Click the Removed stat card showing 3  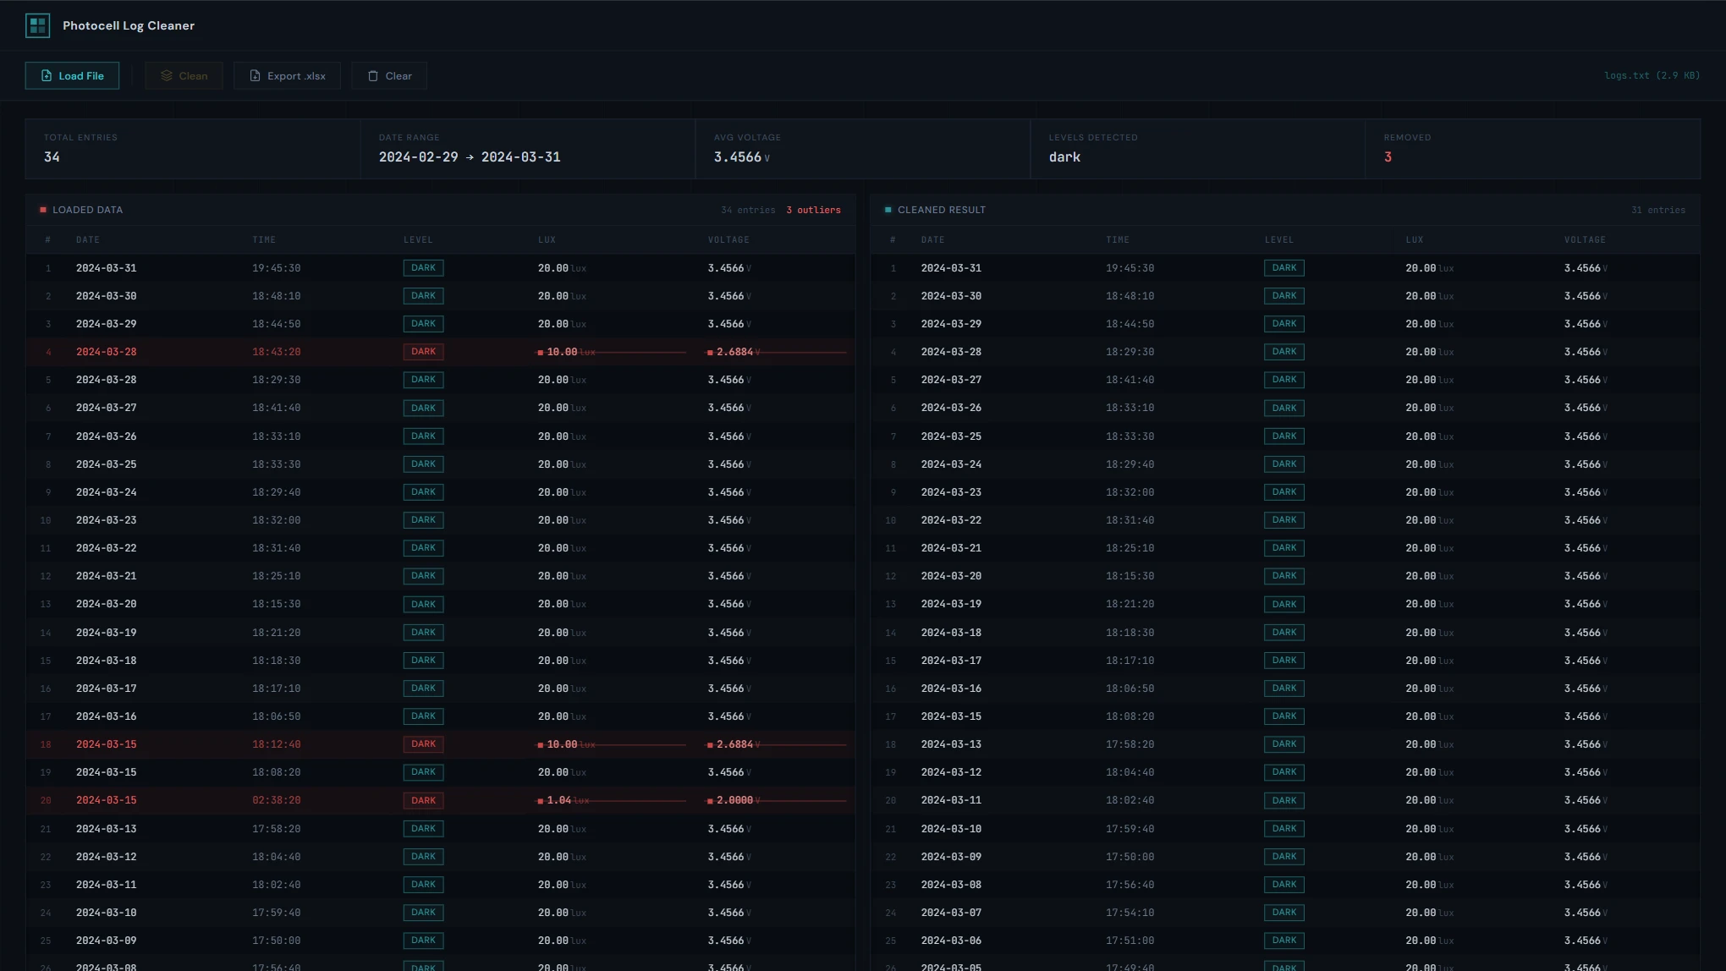click(x=1531, y=149)
